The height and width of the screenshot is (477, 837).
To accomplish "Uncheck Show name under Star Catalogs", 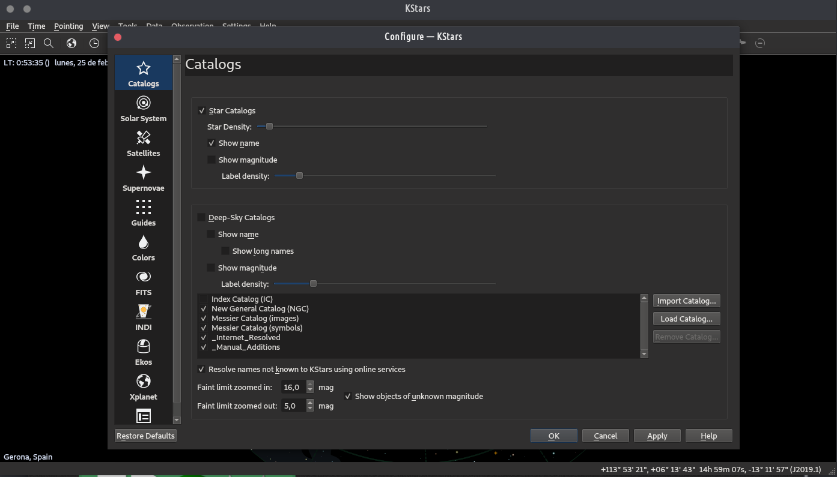I will [212, 143].
